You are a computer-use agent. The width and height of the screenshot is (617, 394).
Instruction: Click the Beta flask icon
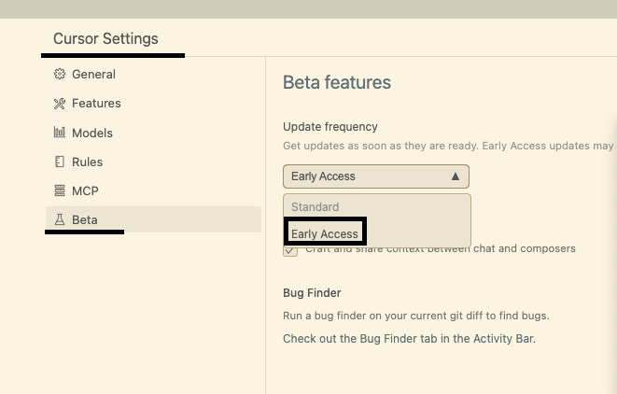point(60,219)
